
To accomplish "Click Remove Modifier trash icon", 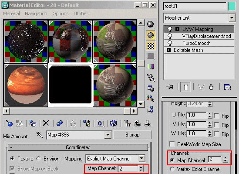I will pos(211,87).
